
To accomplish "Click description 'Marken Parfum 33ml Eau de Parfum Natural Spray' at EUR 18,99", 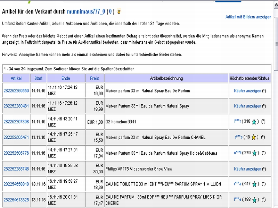I will (x=147, y=106).
